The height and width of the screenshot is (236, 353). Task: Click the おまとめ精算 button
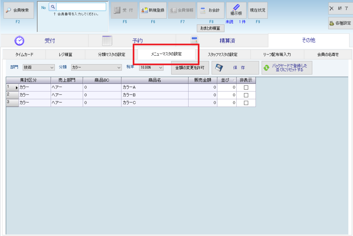pyautogui.click(x=210, y=28)
